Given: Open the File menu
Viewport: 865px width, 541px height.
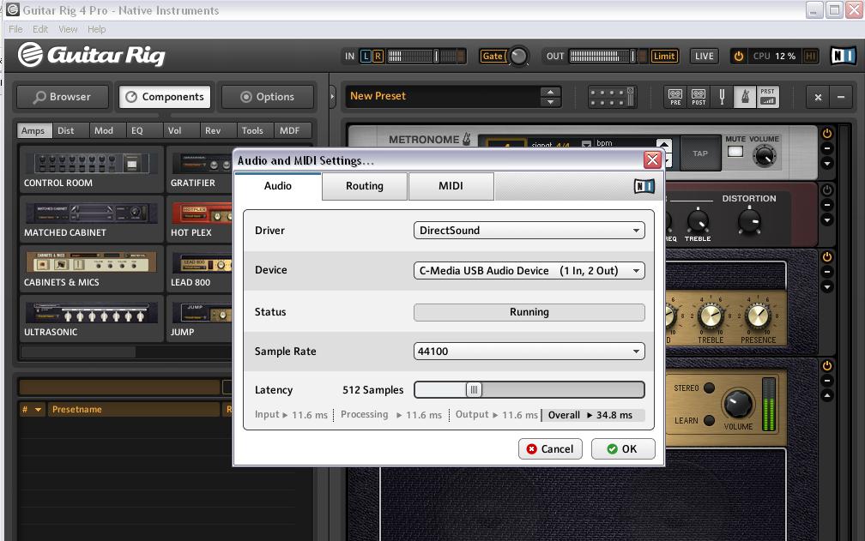Looking at the screenshot, I should click(15, 29).
